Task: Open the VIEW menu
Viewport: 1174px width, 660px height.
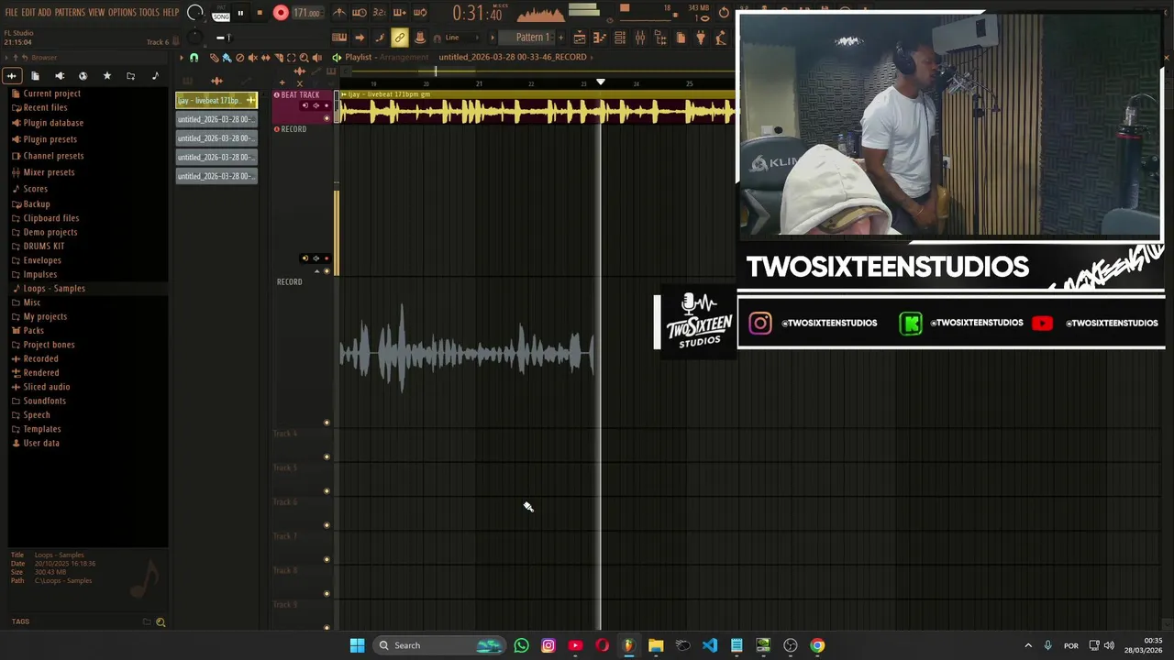Action: [96, 12]
